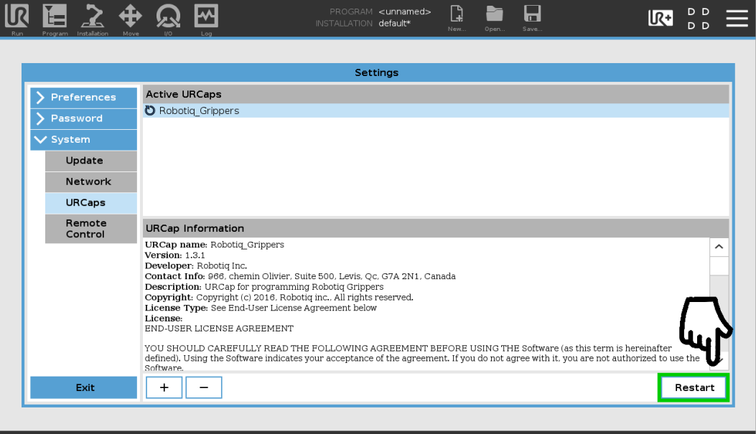View the Log screen icon
This screenshot has width=756, height=434.
(x=206, y=19)
